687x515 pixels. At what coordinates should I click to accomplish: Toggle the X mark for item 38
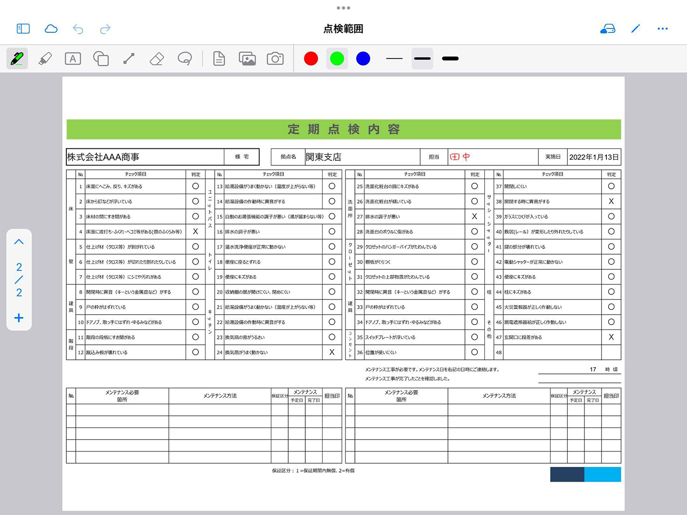click(x=611, y=201)
